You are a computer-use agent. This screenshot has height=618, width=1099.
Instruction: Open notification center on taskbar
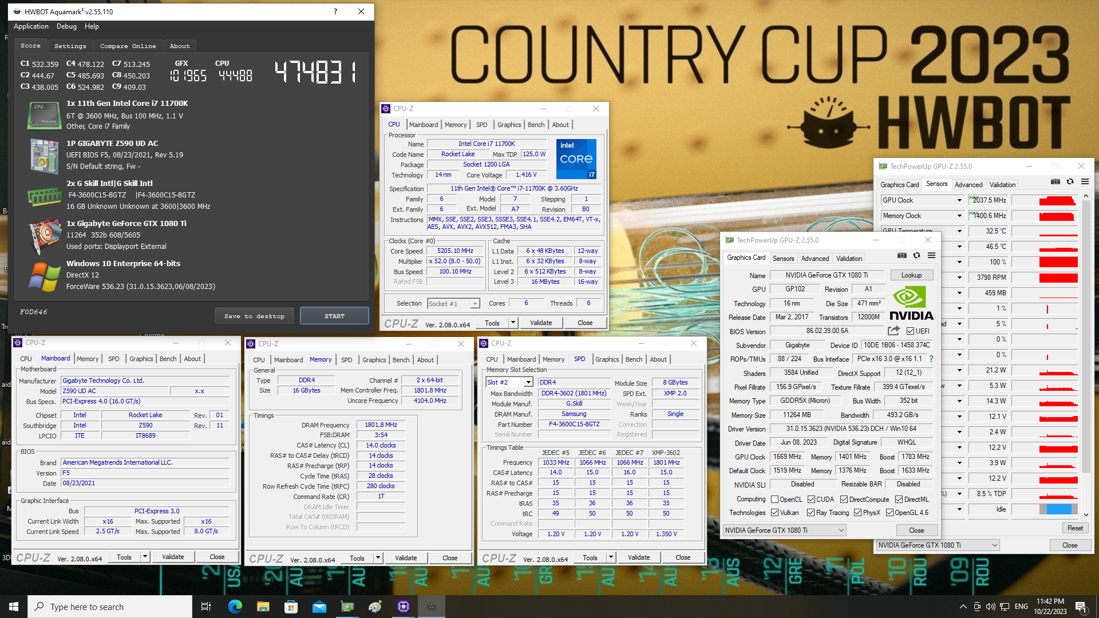point(1081,607)
